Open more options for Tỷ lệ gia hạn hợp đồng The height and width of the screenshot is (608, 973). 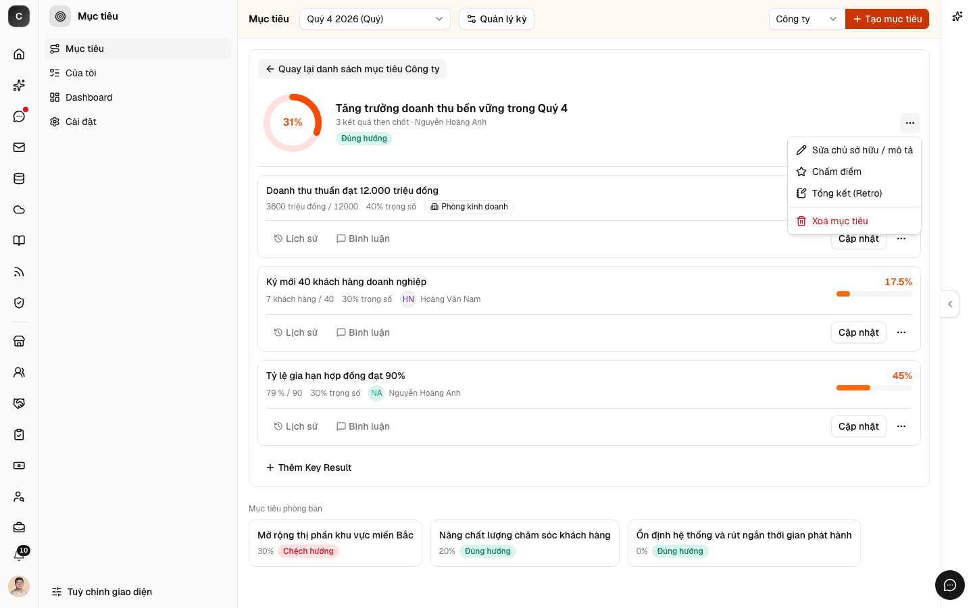click(901, 426)
